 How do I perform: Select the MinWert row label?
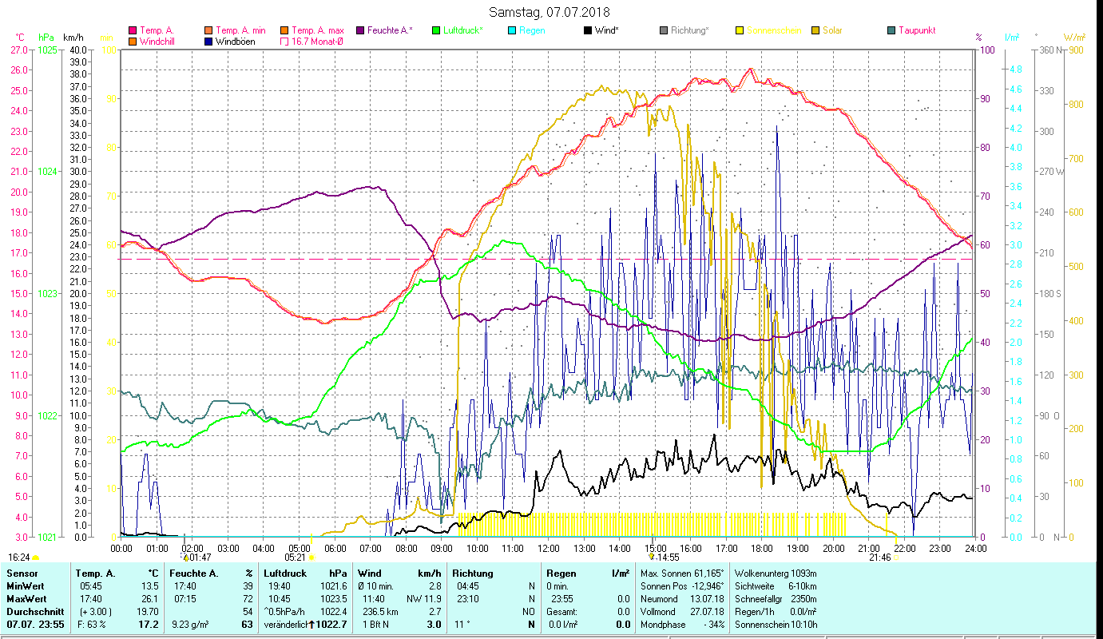[x=24, y=586]
